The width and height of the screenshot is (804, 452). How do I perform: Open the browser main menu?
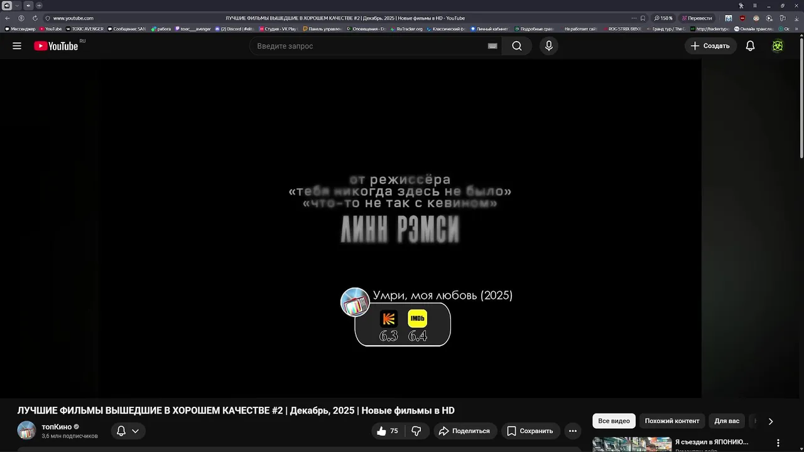pyautogui.click(x=755, y=6)
